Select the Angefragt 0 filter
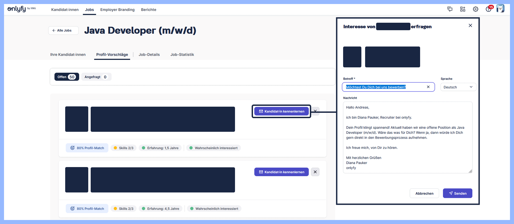 tap(96, 77)
